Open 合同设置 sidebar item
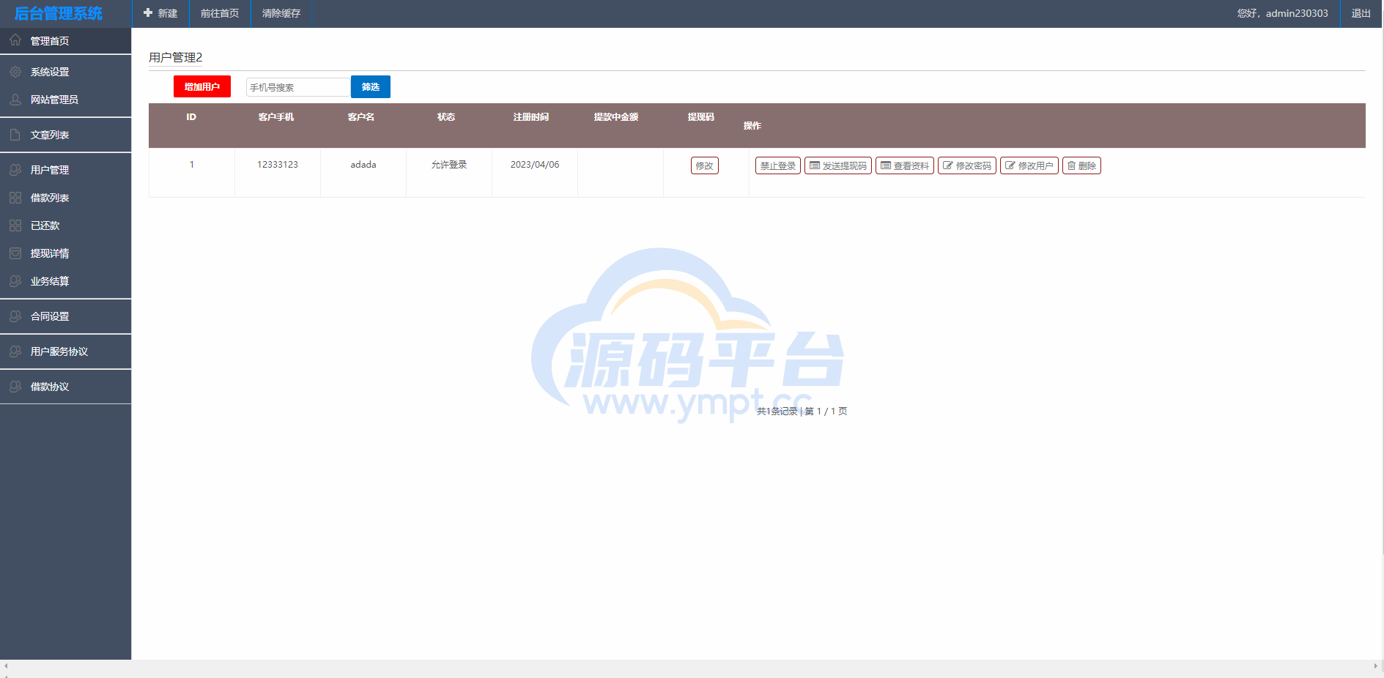The image size is (1384, 678). point(66,316)
